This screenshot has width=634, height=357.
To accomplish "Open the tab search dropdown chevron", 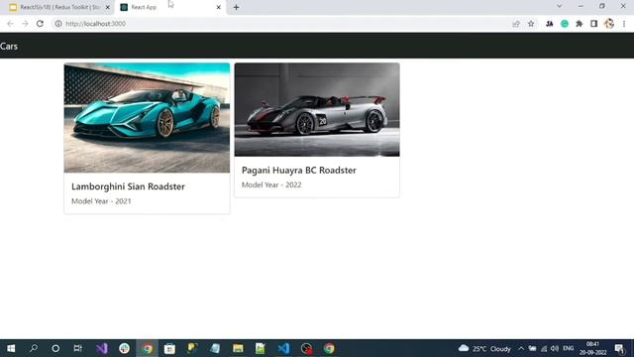I will click(x=559, y=6).
